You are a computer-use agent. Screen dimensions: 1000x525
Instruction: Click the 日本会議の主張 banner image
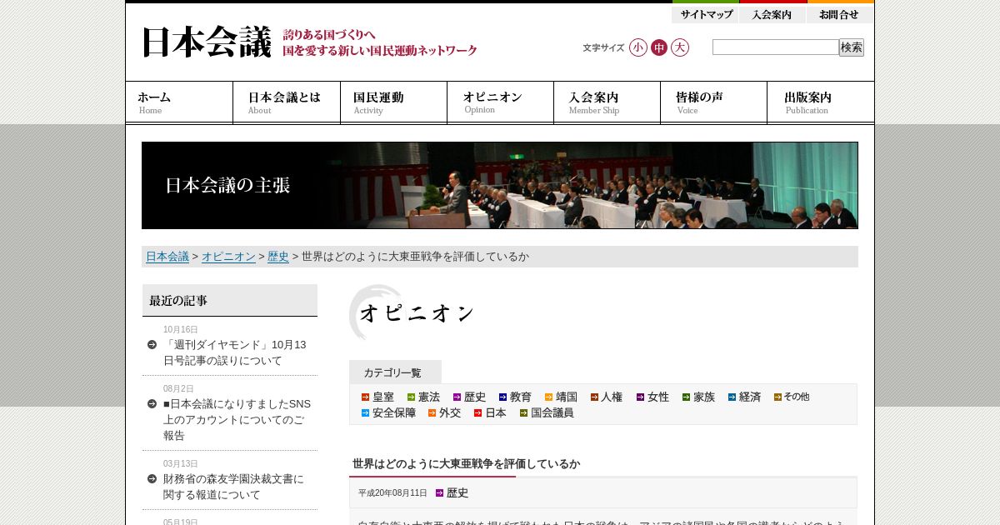(500, 185)
